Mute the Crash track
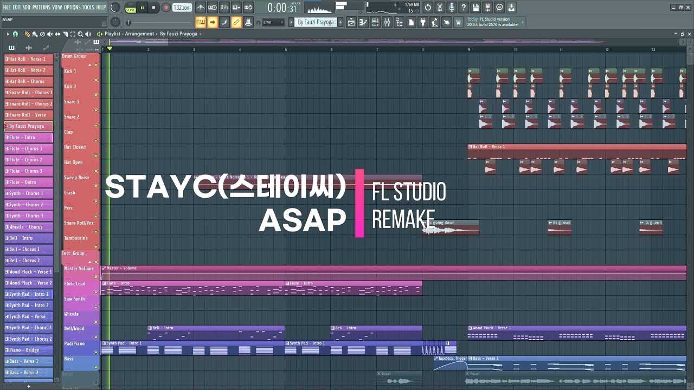This screenshot has width=694, height=390. coord(96,201)
